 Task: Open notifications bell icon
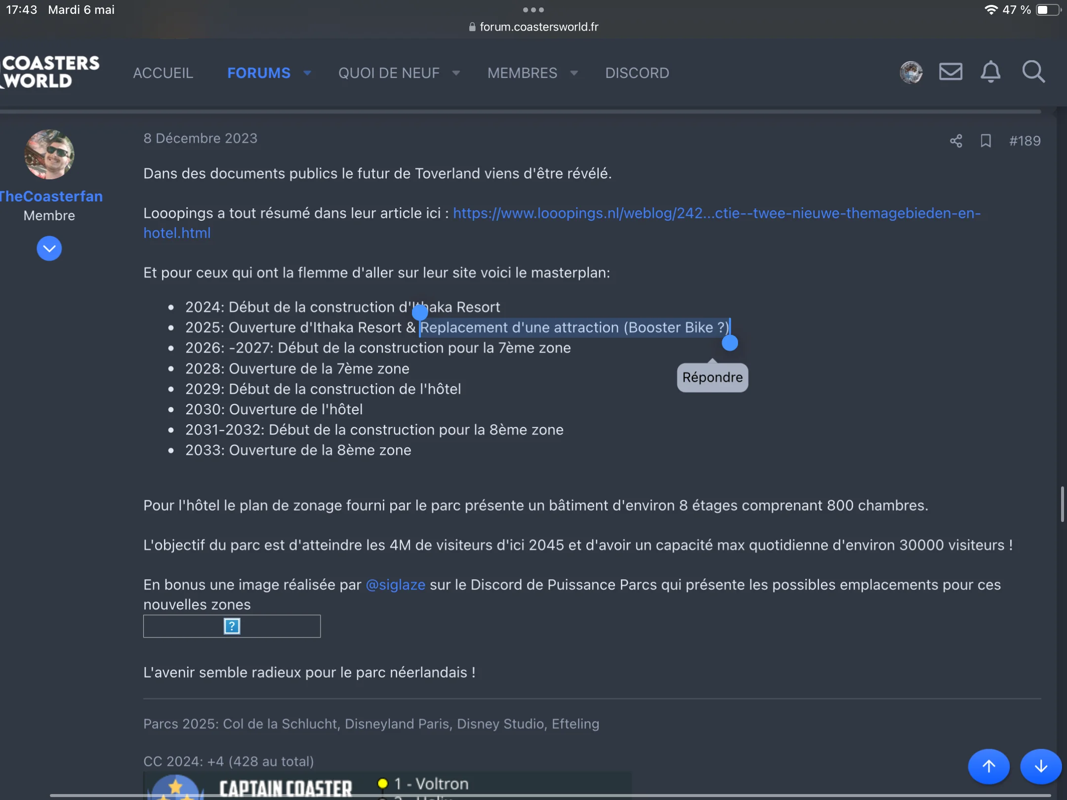tap(990, 72)
